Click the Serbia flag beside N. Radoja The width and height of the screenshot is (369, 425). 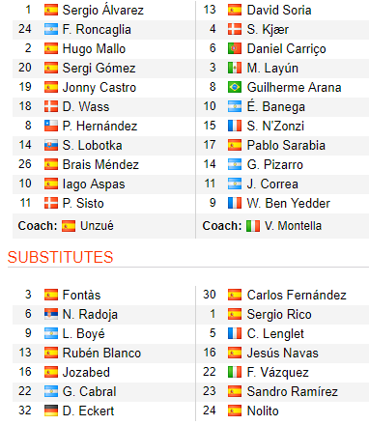coord(51,314)
